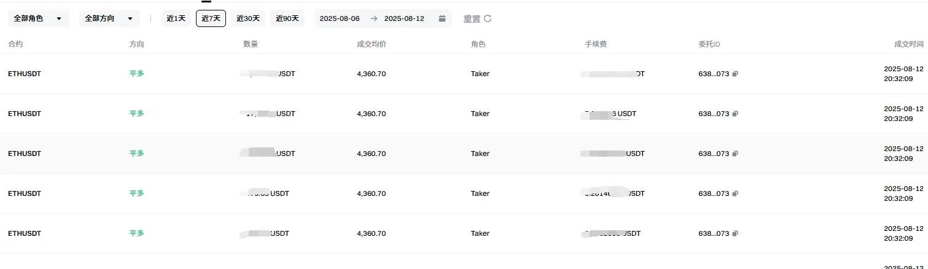Click the 成交时间 column header

[908, 44]
